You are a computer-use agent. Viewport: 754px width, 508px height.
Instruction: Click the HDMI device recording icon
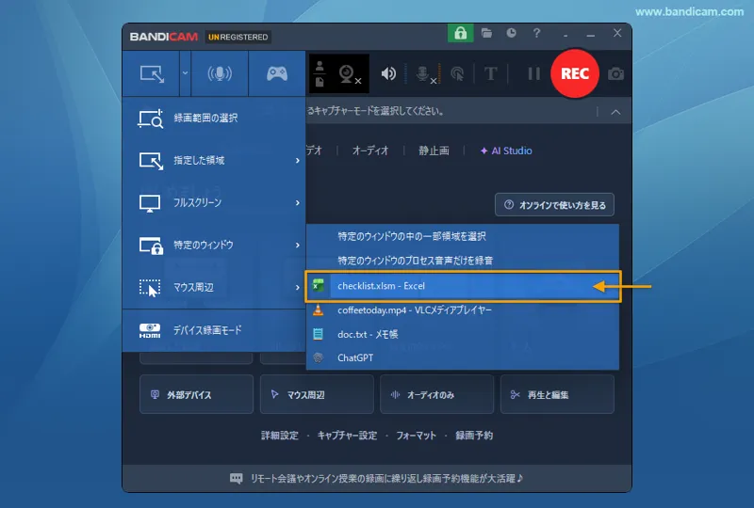pos(150,330)
